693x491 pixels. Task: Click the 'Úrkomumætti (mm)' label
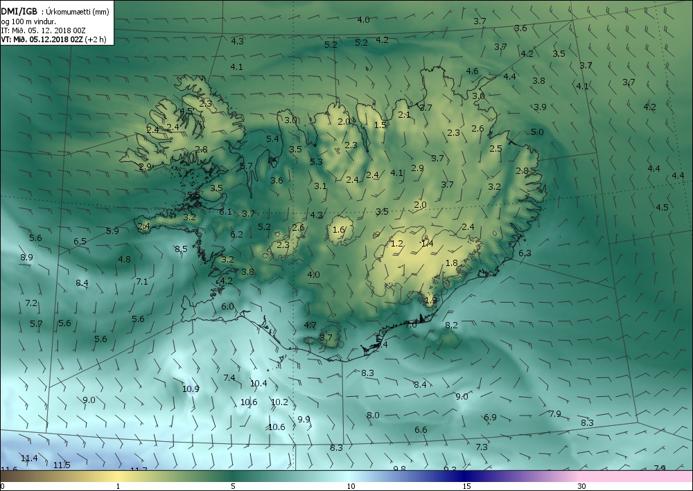point(78,12)
